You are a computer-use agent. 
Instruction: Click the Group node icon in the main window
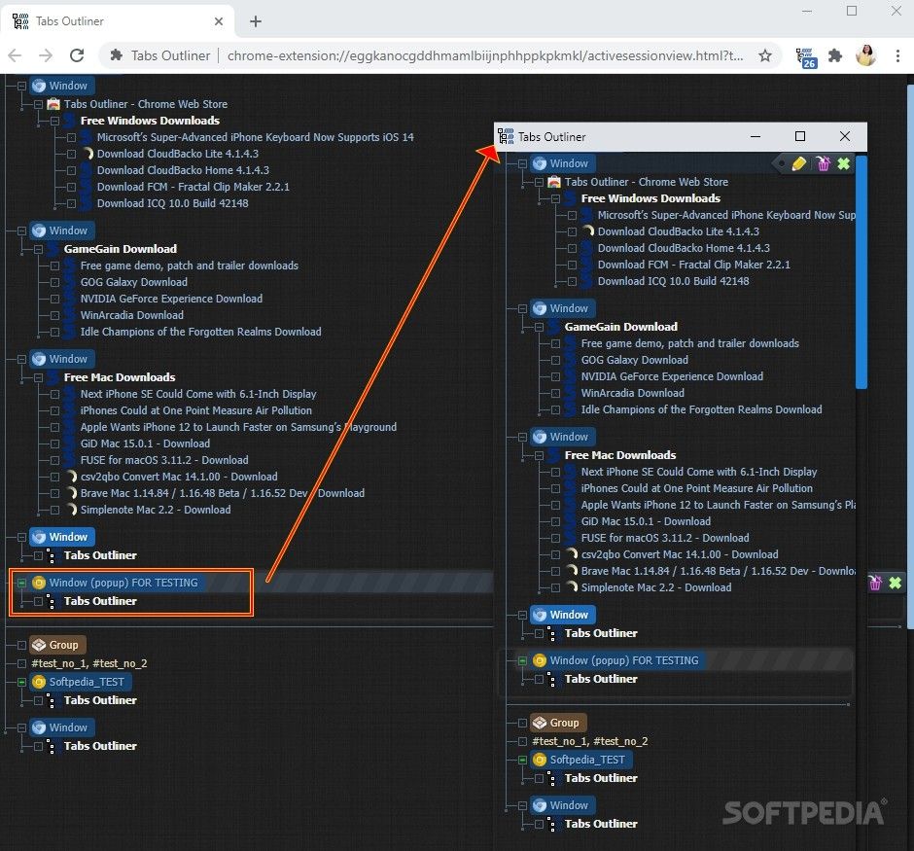[x=39, y=645]
